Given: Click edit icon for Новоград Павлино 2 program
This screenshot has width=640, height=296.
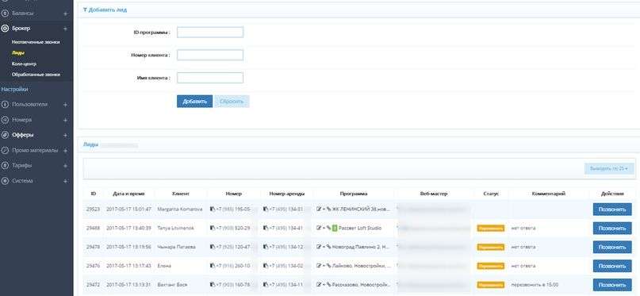Looking at the screenshot, I should (x=319, y=247).
